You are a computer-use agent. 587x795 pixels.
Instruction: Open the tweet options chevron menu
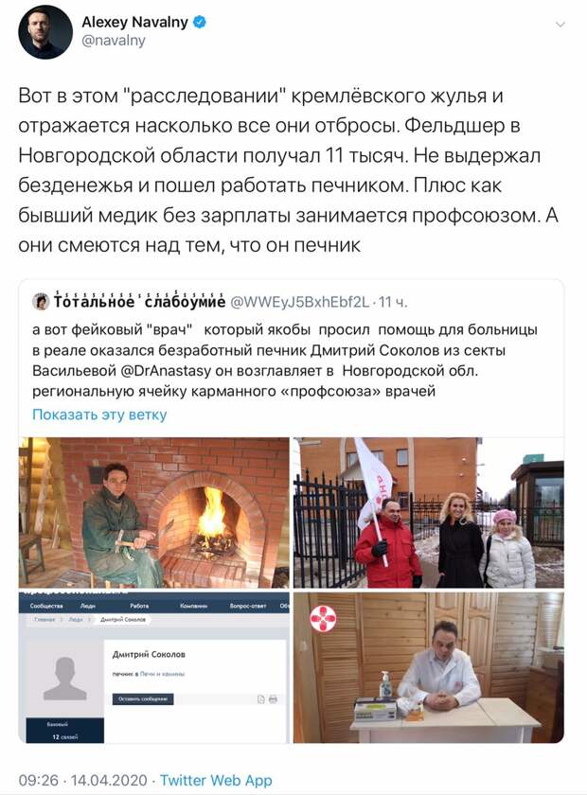coord(560,25)
